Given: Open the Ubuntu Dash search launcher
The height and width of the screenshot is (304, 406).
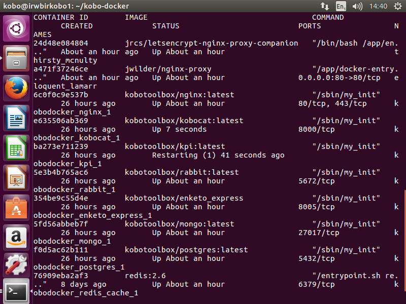Looking at the screenshot, I should pyautogui.click(x=16, y=29).
